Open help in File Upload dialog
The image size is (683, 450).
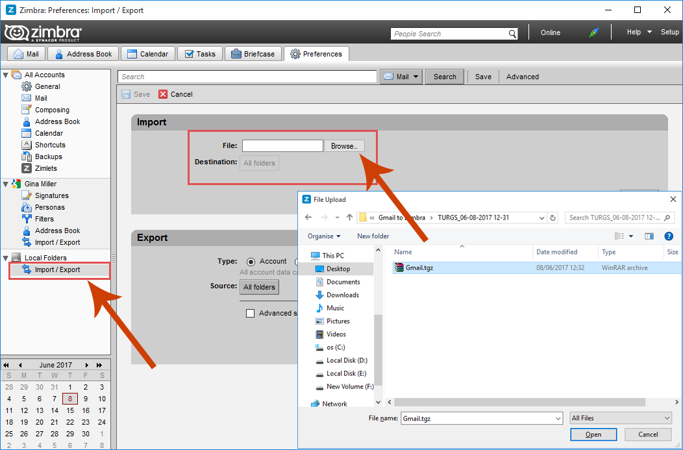click(669, 236)
